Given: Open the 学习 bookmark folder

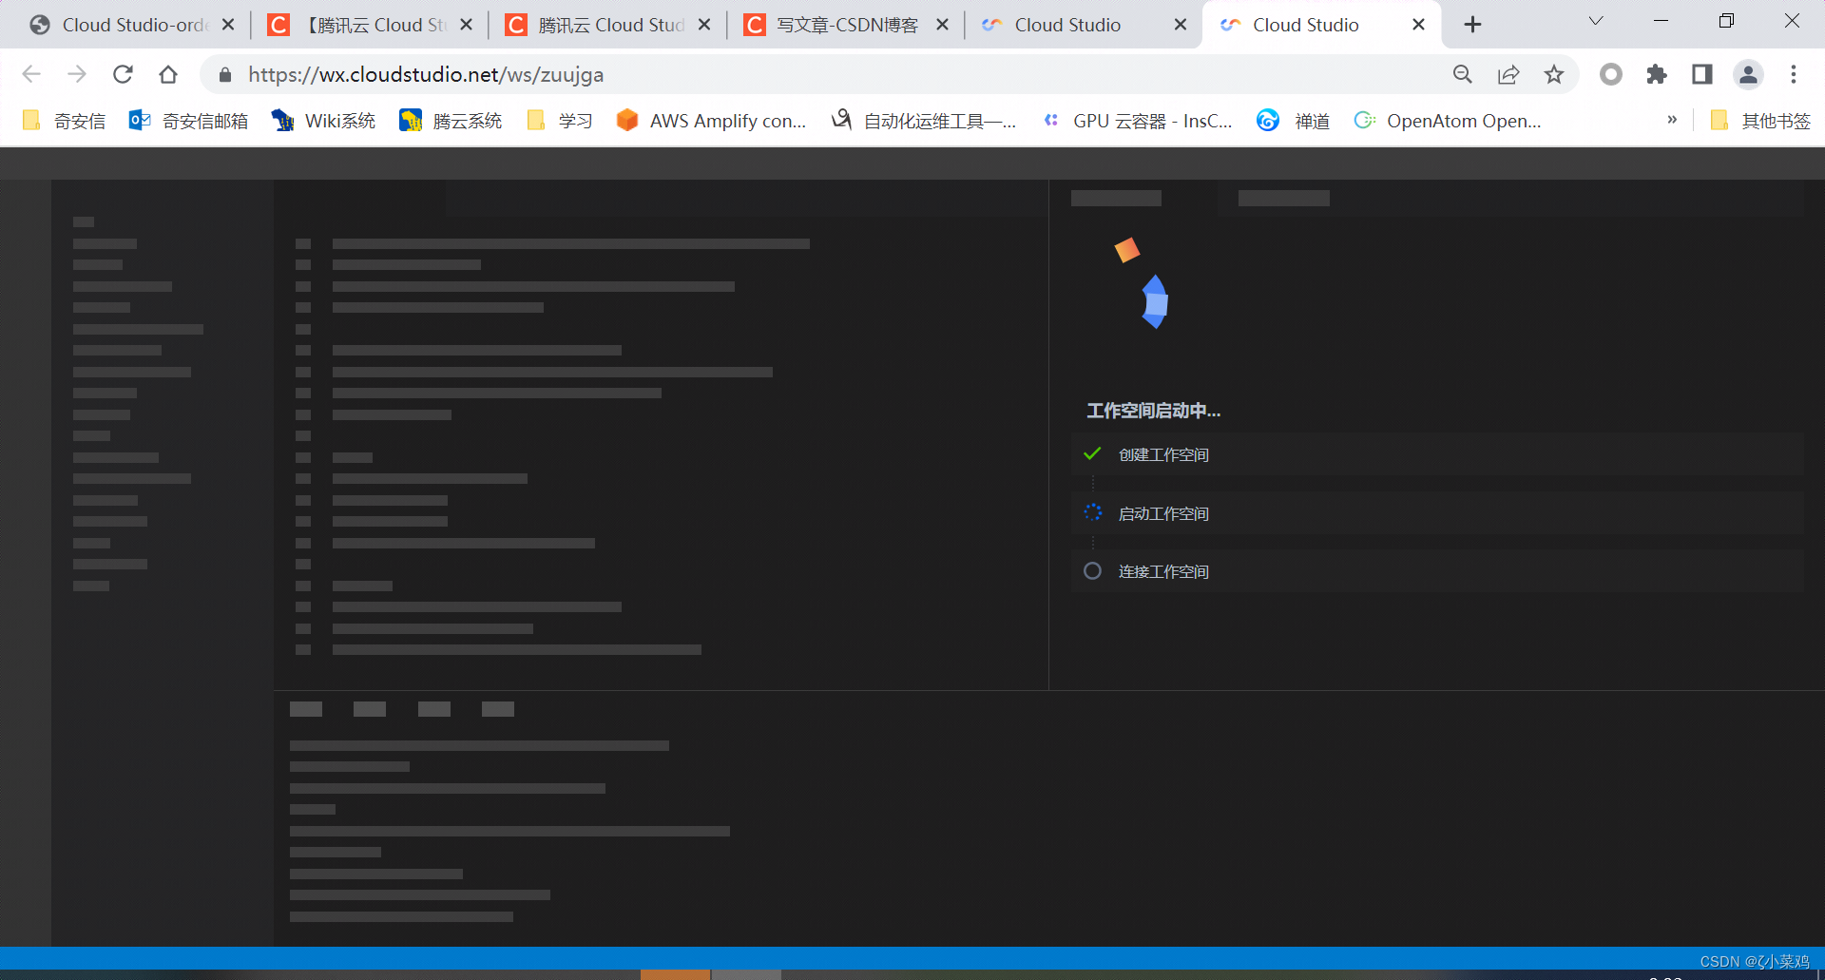Looking at the screenshot, I should tap(560, 121).
